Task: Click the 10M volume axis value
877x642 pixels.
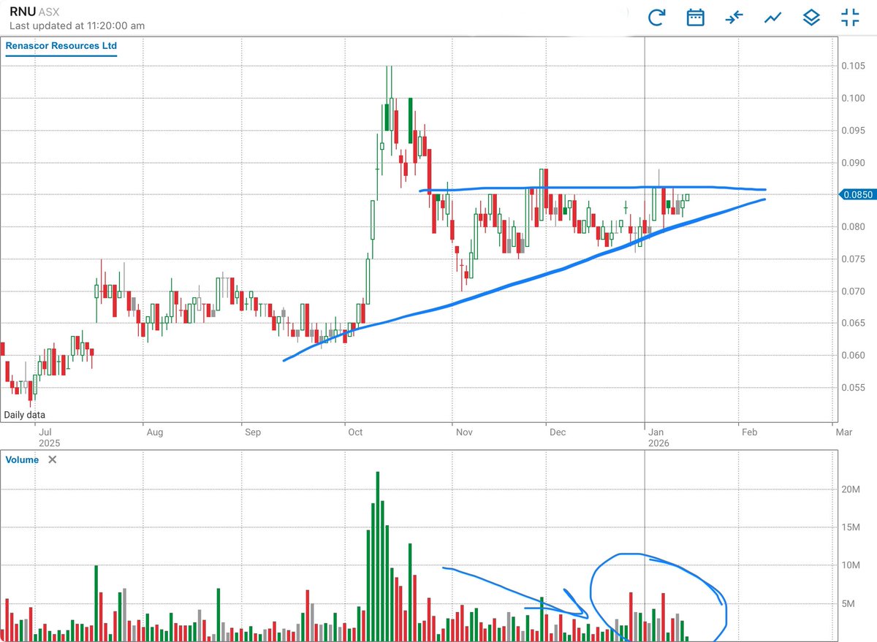Action: pyautogui.click(x=850, y=565)
